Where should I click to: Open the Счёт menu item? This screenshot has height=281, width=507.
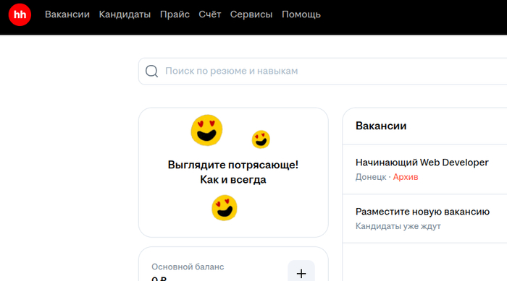point(210,14)
